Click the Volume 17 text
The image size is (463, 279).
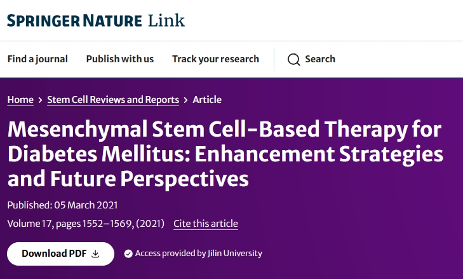29,224
